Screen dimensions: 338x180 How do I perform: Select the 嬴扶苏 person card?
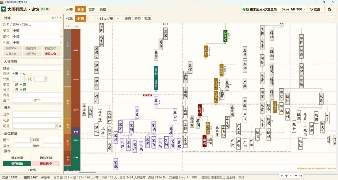(192, 122)
